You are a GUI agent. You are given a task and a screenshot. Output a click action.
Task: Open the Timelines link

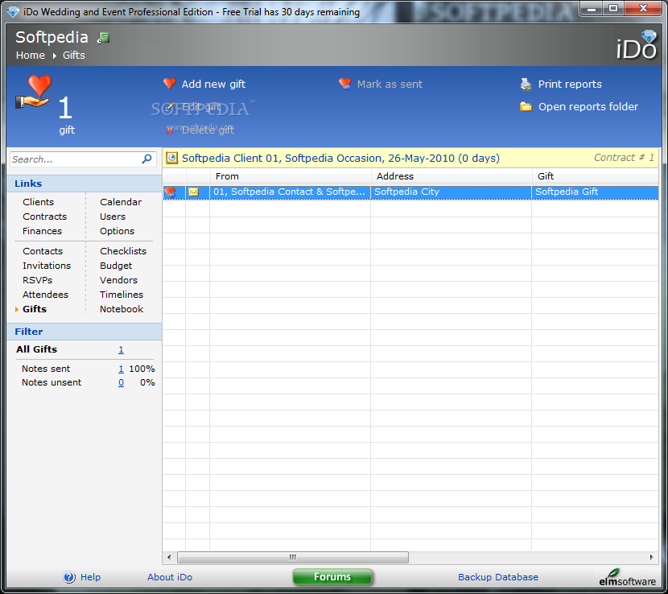coord(122,295)
